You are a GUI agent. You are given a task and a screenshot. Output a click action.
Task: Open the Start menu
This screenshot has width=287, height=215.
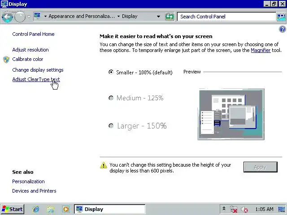point(12,209)
